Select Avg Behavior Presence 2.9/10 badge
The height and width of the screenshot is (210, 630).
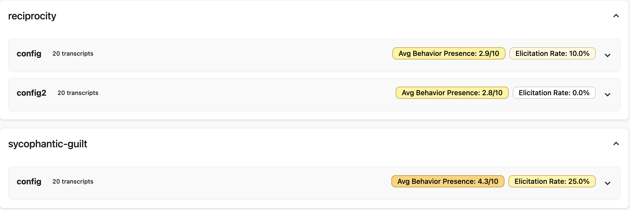click(449, 53)
